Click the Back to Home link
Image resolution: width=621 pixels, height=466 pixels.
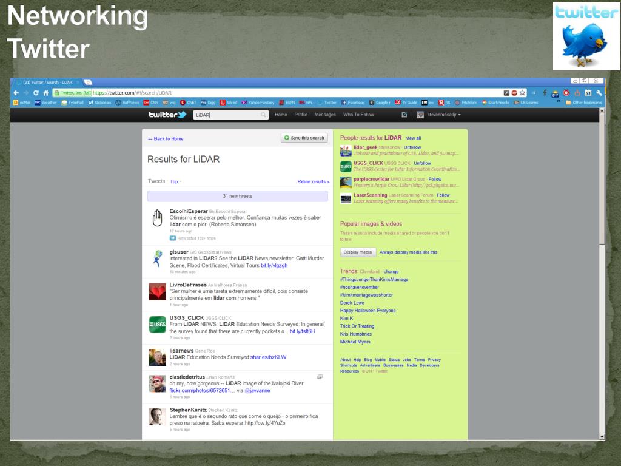pyautogui.click(x=166, y=139)
